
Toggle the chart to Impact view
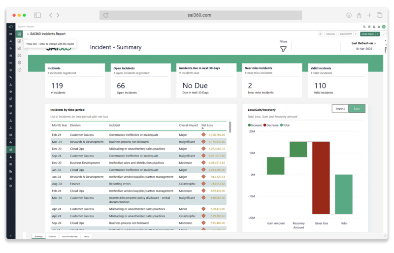pyautogui.click(x=340, y=108)
